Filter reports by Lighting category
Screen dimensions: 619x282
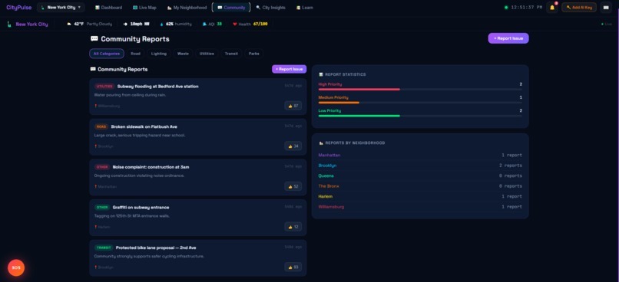pyautogui.click(x=159, y=54)
